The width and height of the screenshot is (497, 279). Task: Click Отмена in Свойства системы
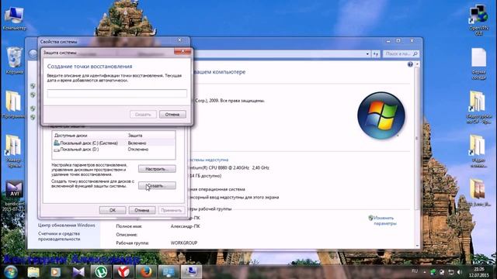click(142, 210)
